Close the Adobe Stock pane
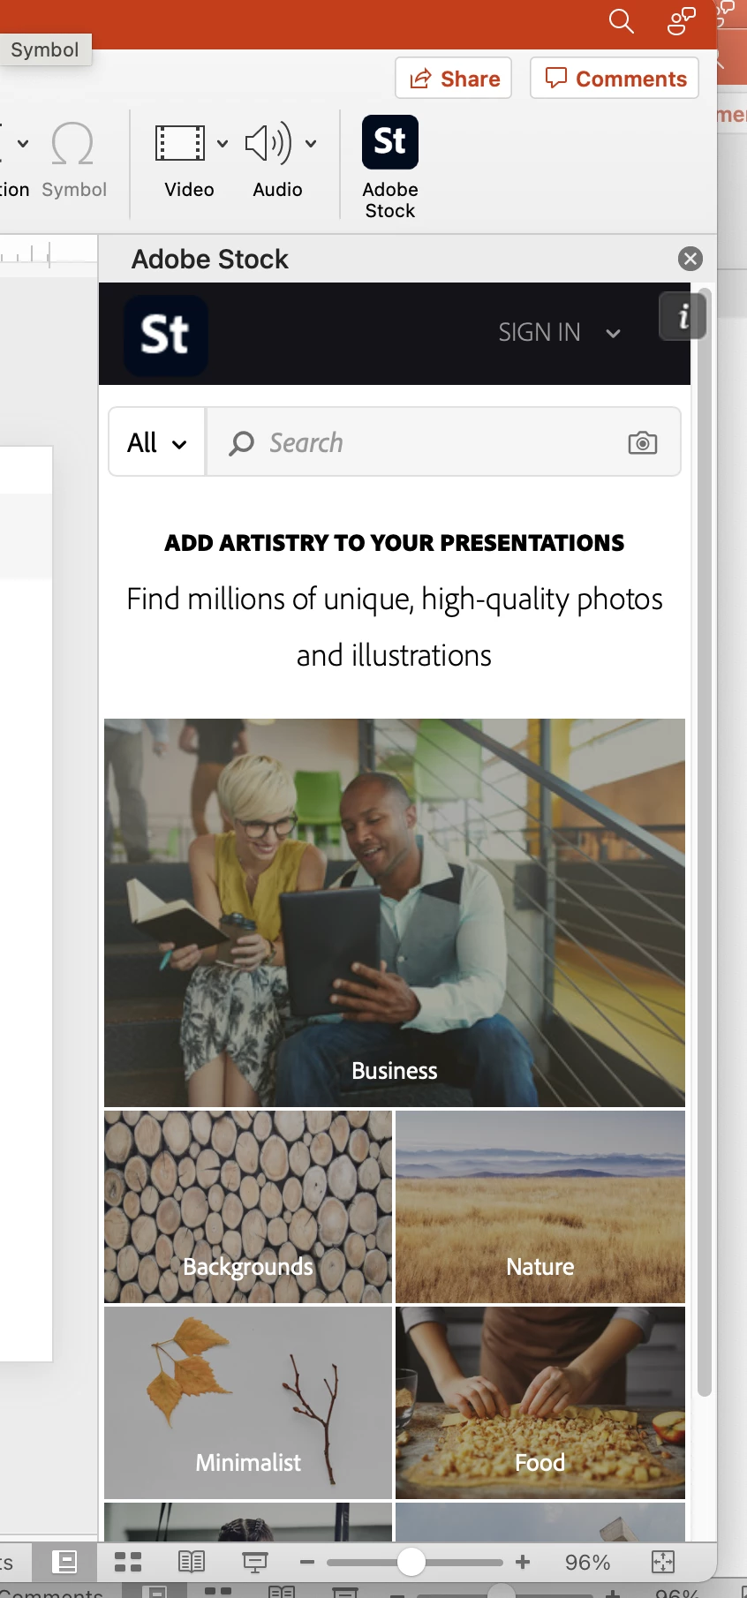Image resolution: width=747 pixels, height=1598 pixels. coord(690,259)
